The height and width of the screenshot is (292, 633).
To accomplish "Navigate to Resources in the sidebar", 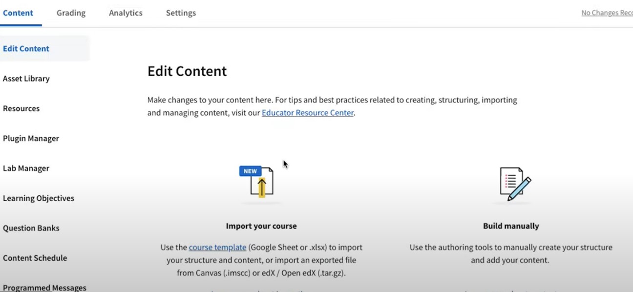I will tap(21, 108).
